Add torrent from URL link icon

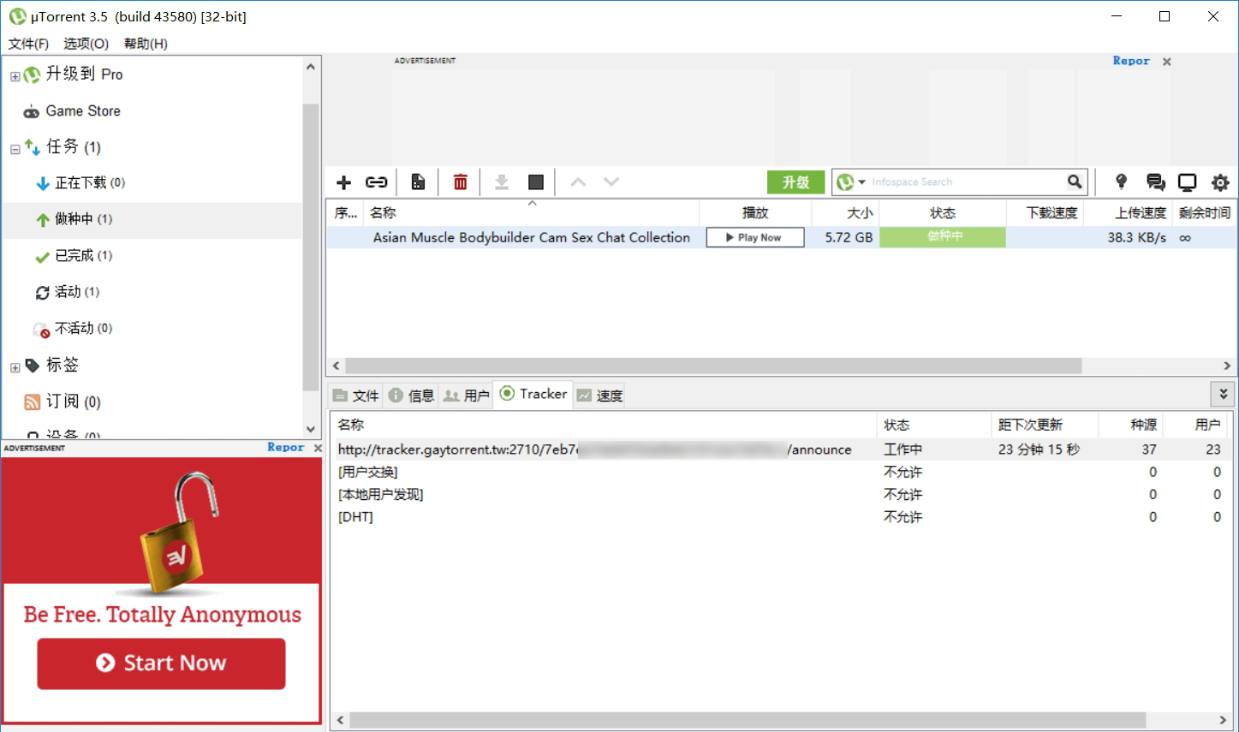click(x=377, y=182)
